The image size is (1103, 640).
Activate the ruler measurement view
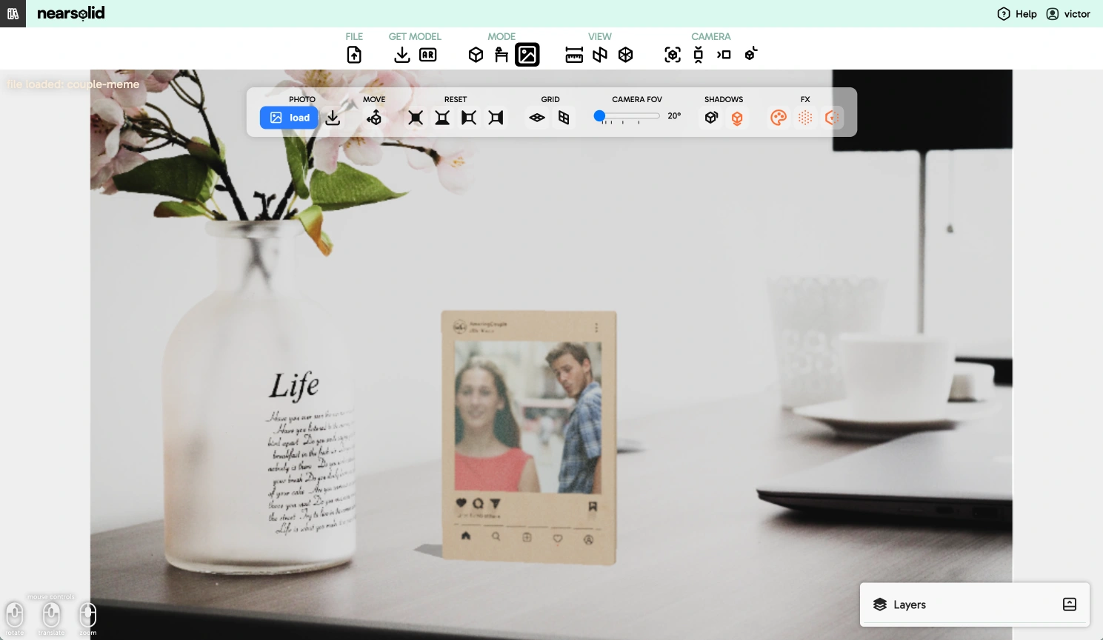[x=574, y=55]
